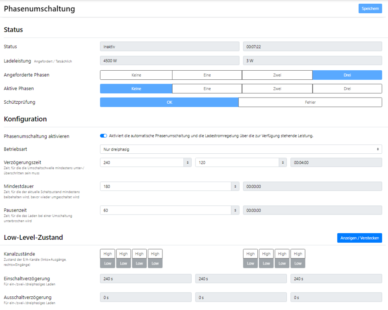Click the second Verzögerungszeit field showing 120
388x310 pixels.
tap(237, 162)
